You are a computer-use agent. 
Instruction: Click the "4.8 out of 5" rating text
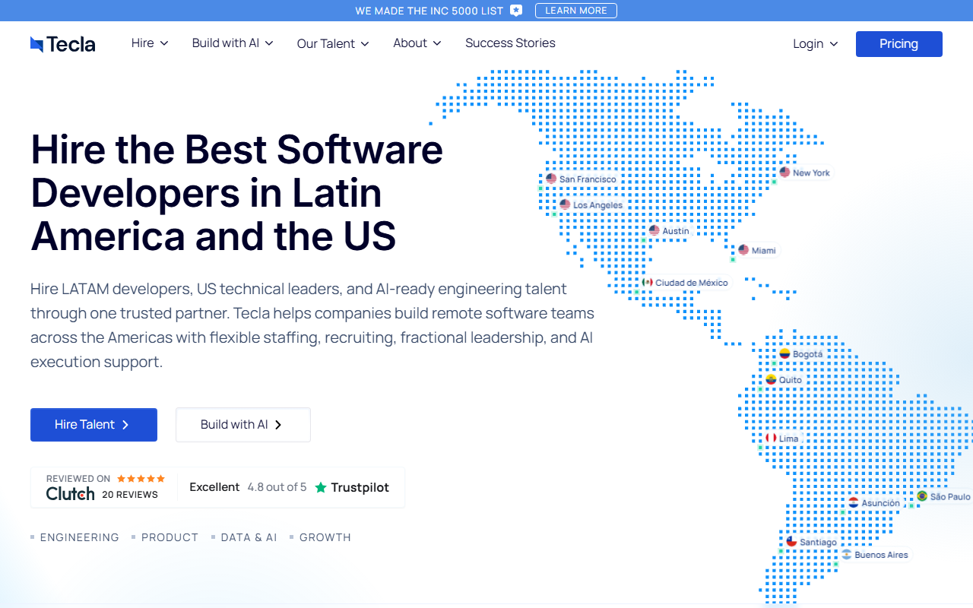pyautogui.click(x=277, y=487)
